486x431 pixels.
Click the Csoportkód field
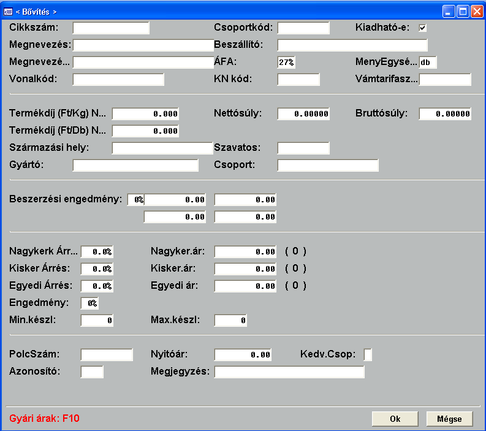tap(303, 28)
